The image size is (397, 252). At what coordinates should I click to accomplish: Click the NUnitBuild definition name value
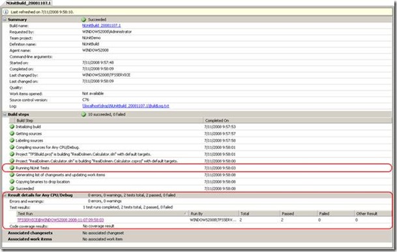91,44
